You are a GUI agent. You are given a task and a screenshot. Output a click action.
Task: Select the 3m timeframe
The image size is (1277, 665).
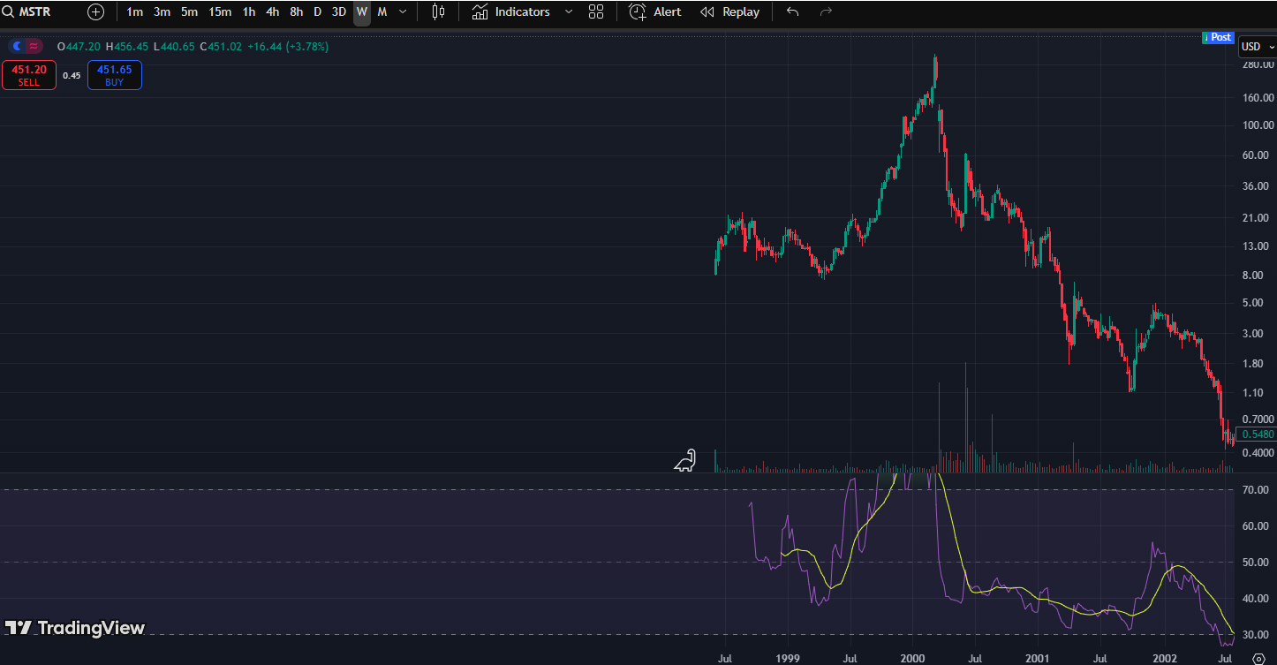(x=162, y=12)
